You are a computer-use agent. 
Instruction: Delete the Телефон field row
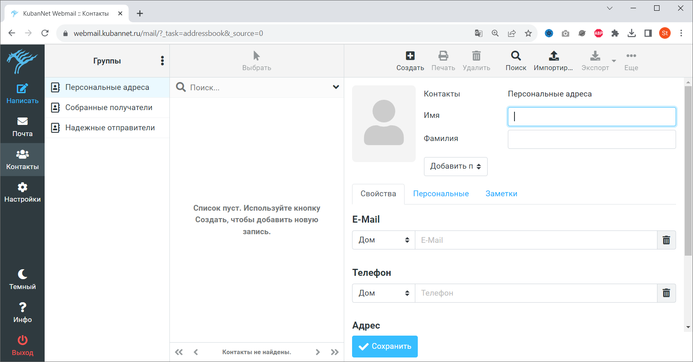click(667, 293)
